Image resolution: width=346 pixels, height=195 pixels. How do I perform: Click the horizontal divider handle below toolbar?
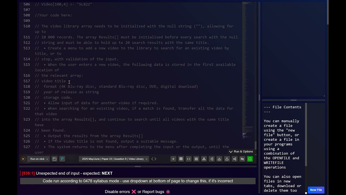pyautogui.click(x=138, y=166)
